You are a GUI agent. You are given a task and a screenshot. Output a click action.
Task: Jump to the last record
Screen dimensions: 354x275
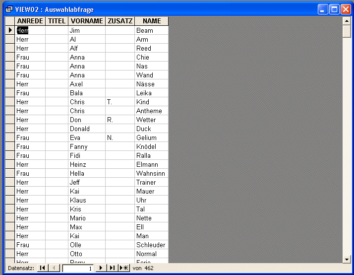pyautogui.click(x=112, y=268)
